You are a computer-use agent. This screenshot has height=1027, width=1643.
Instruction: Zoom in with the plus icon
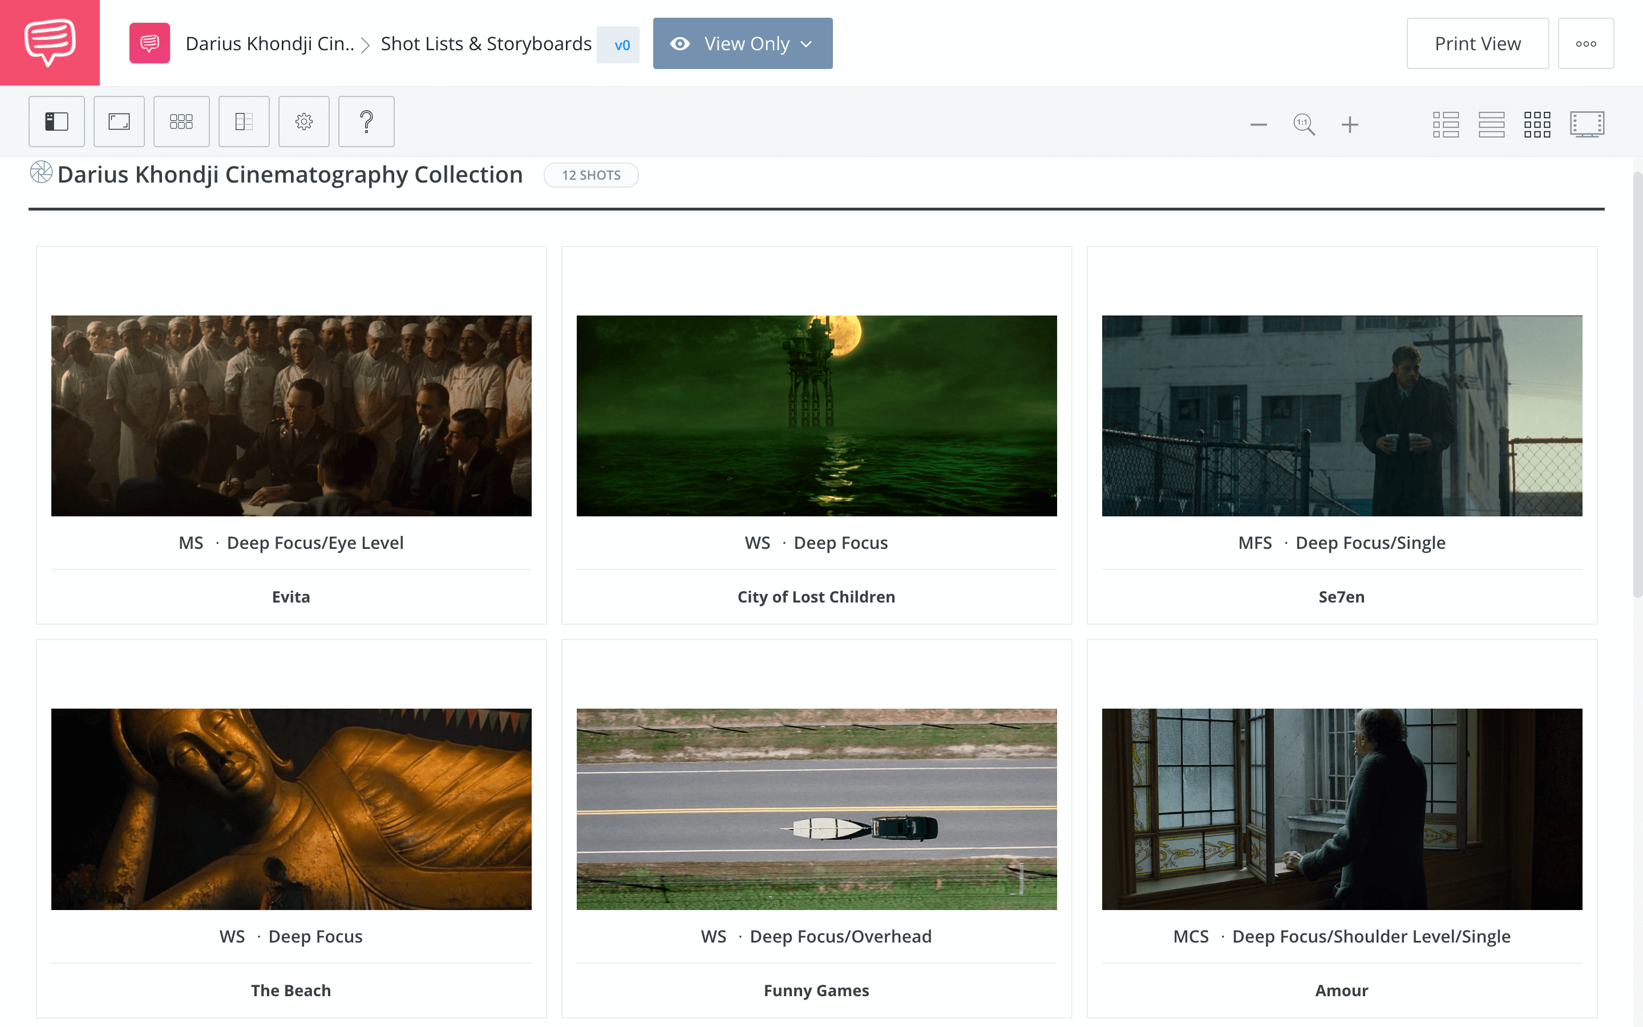coord(1350,125)
